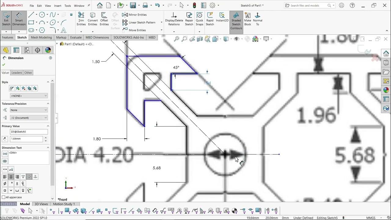The image size is (391, 220).
Task: Switch to the Evaluate tab
Action: [76, 37]
